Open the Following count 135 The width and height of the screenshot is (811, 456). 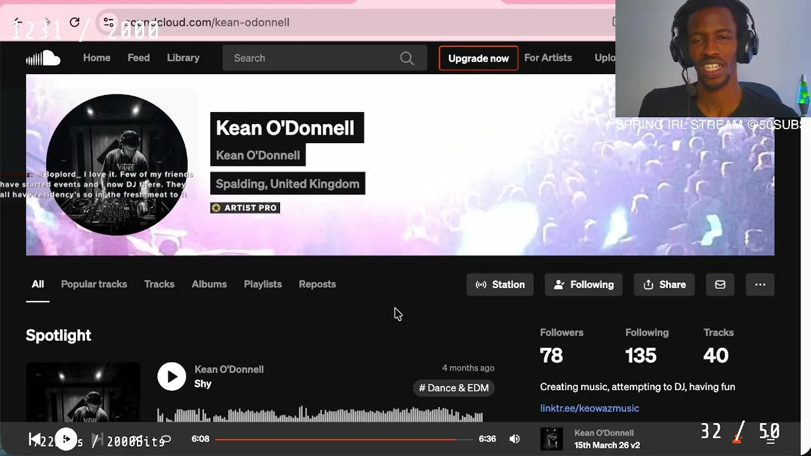pyautogui.click(x=641, y=355)
